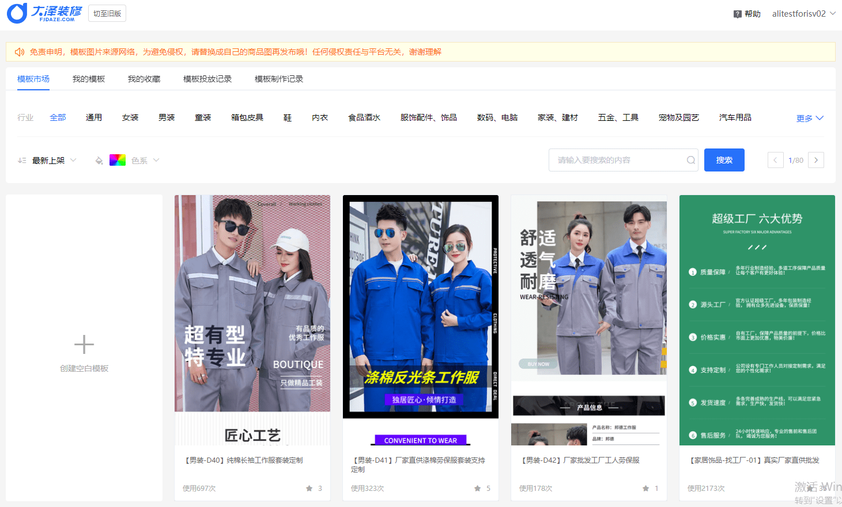The image size is (842, 507).
Task: Select the 鞋 industry filter
Action: point(288,117)
